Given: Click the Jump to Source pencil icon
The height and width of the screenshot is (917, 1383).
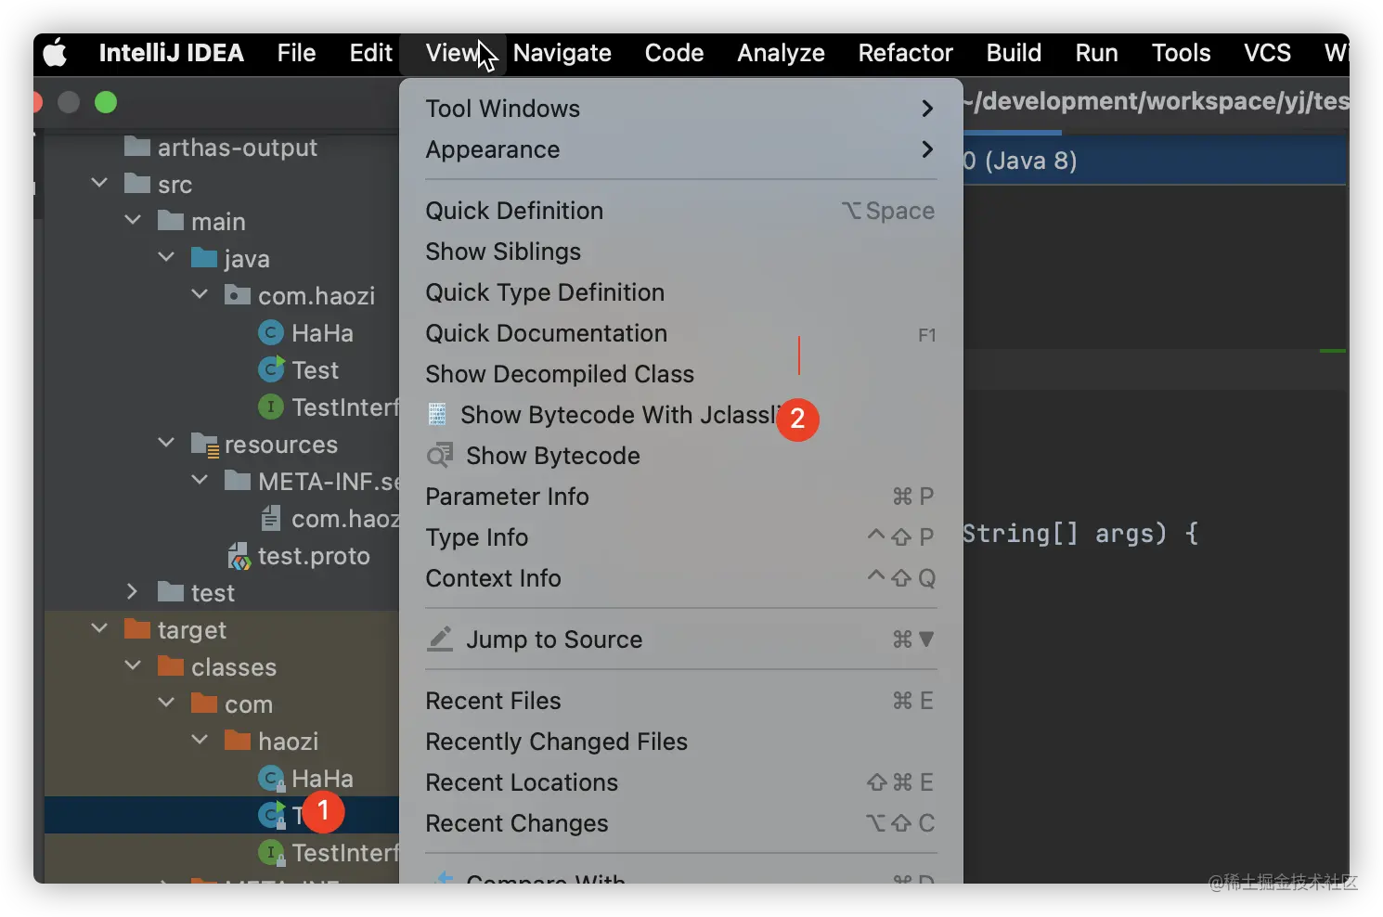Looking at the screenshot, I should (439, 639).
